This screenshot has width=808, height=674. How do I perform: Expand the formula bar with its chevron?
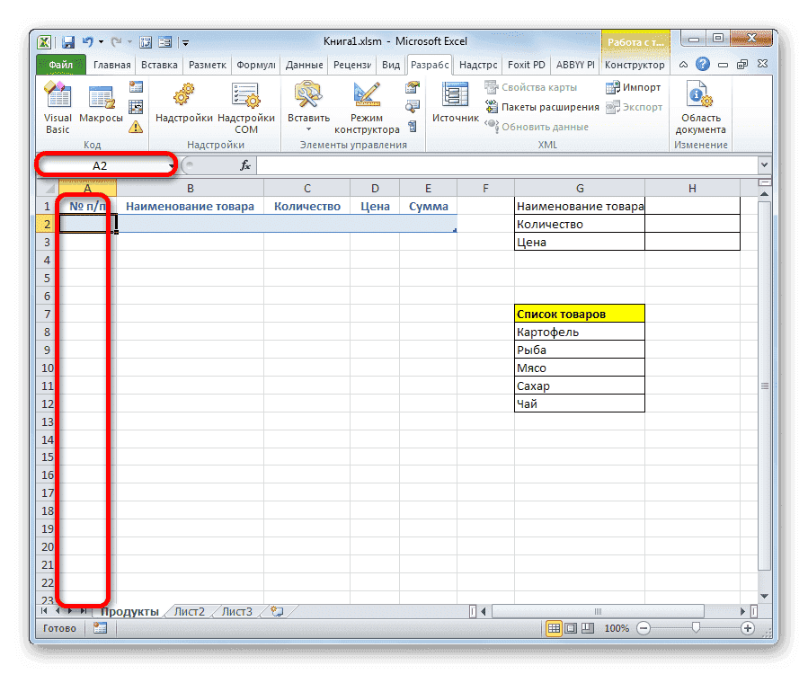pyautogui.click(x=765, y=165)
